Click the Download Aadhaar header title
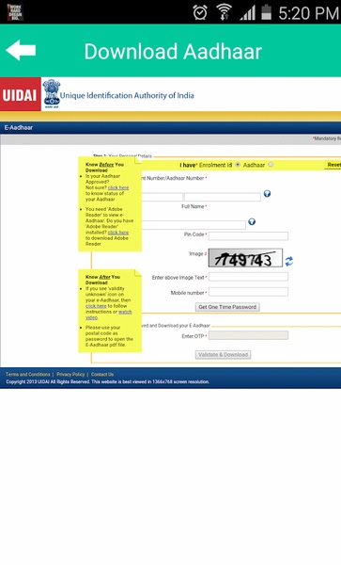The image size is (341, 565). pos(173,52)
